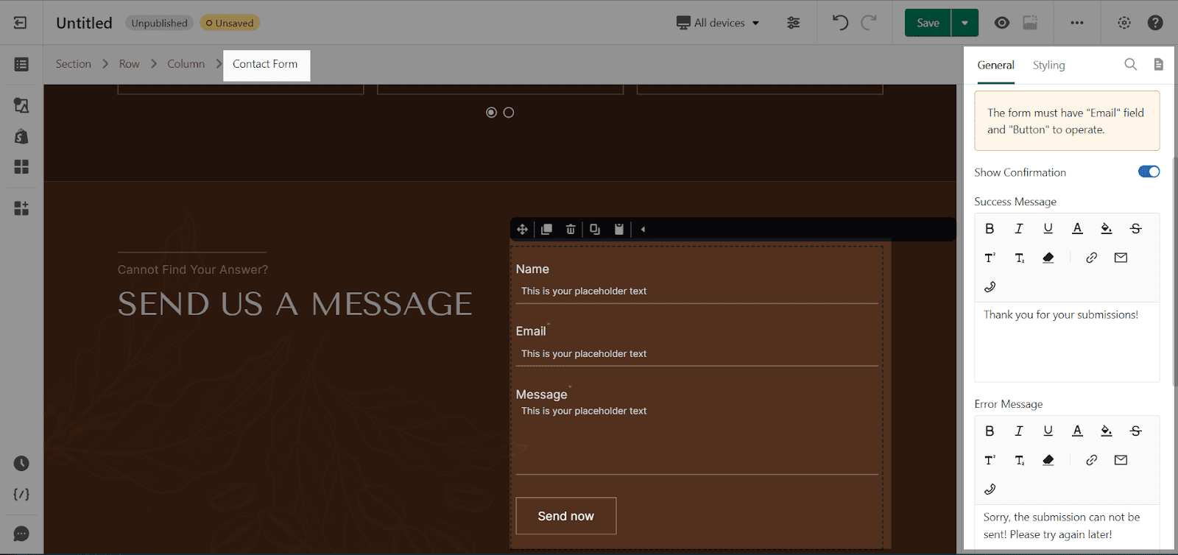The height and width of the screenshot is (555, 1178).
Task: Pick text color in Success Message editor
Action: (x=1077, y=228)
